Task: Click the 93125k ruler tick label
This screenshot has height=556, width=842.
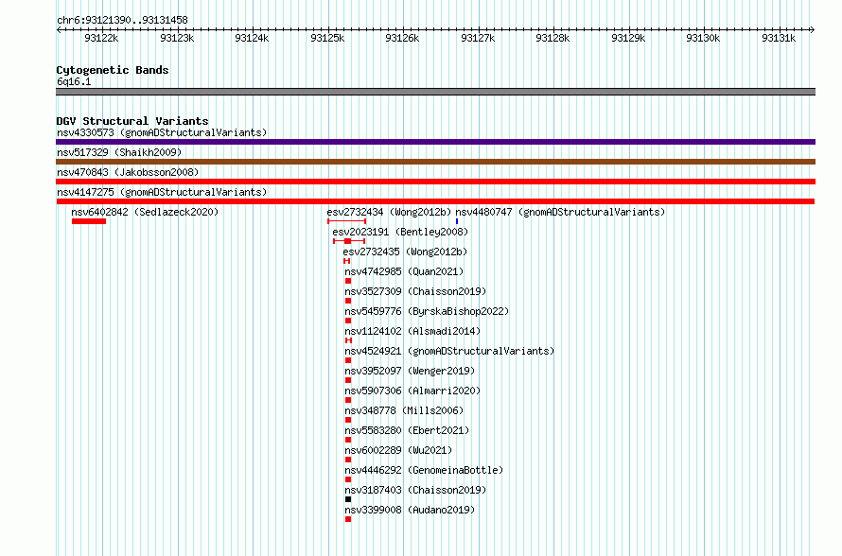Action: [x=327, y=38]
